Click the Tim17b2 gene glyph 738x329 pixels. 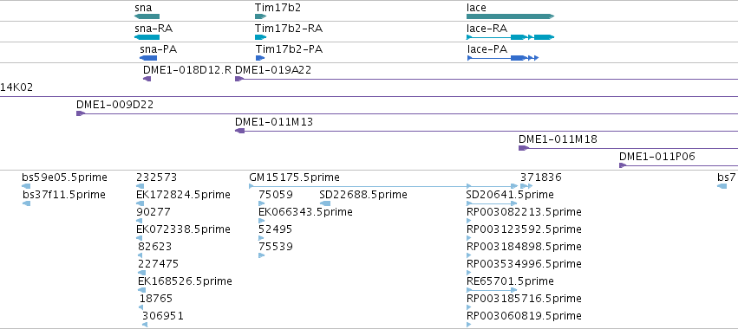pos(261,16)
